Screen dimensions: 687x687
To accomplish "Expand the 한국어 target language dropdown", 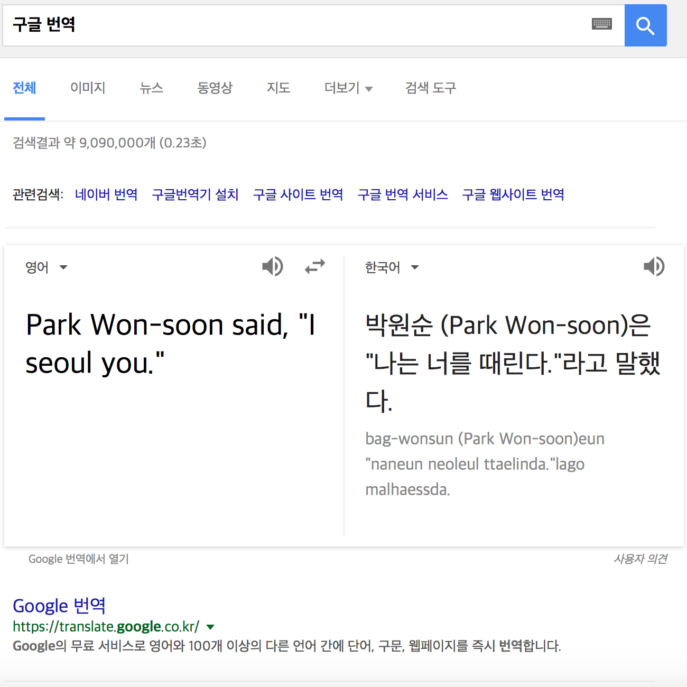I will [392, 267].
